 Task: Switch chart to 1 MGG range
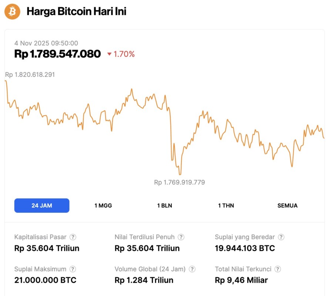pyautogui.click(x=103, y=206)
